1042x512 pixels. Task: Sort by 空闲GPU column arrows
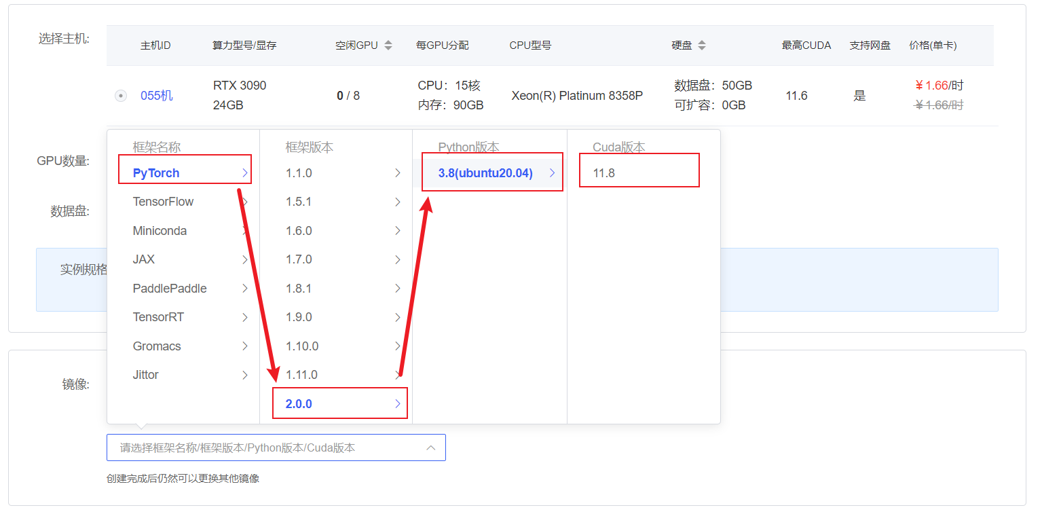388,45
